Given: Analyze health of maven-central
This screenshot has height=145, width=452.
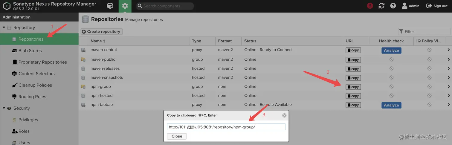Looking at the screenshot, I should (x=391, y=50).
